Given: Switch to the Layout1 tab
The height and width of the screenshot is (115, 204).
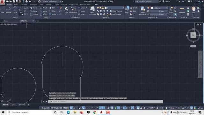Looking at the screenshot, I should coord(13,104).
